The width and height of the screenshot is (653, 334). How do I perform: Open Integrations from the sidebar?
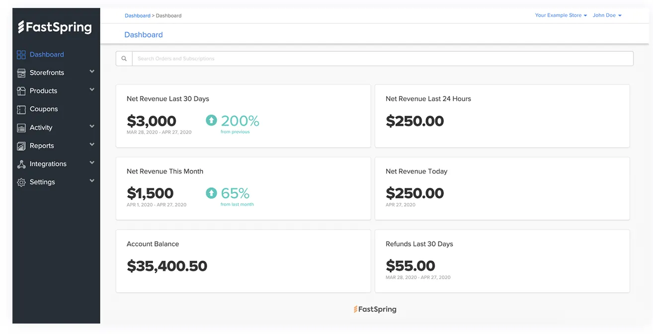pos(48,164)
